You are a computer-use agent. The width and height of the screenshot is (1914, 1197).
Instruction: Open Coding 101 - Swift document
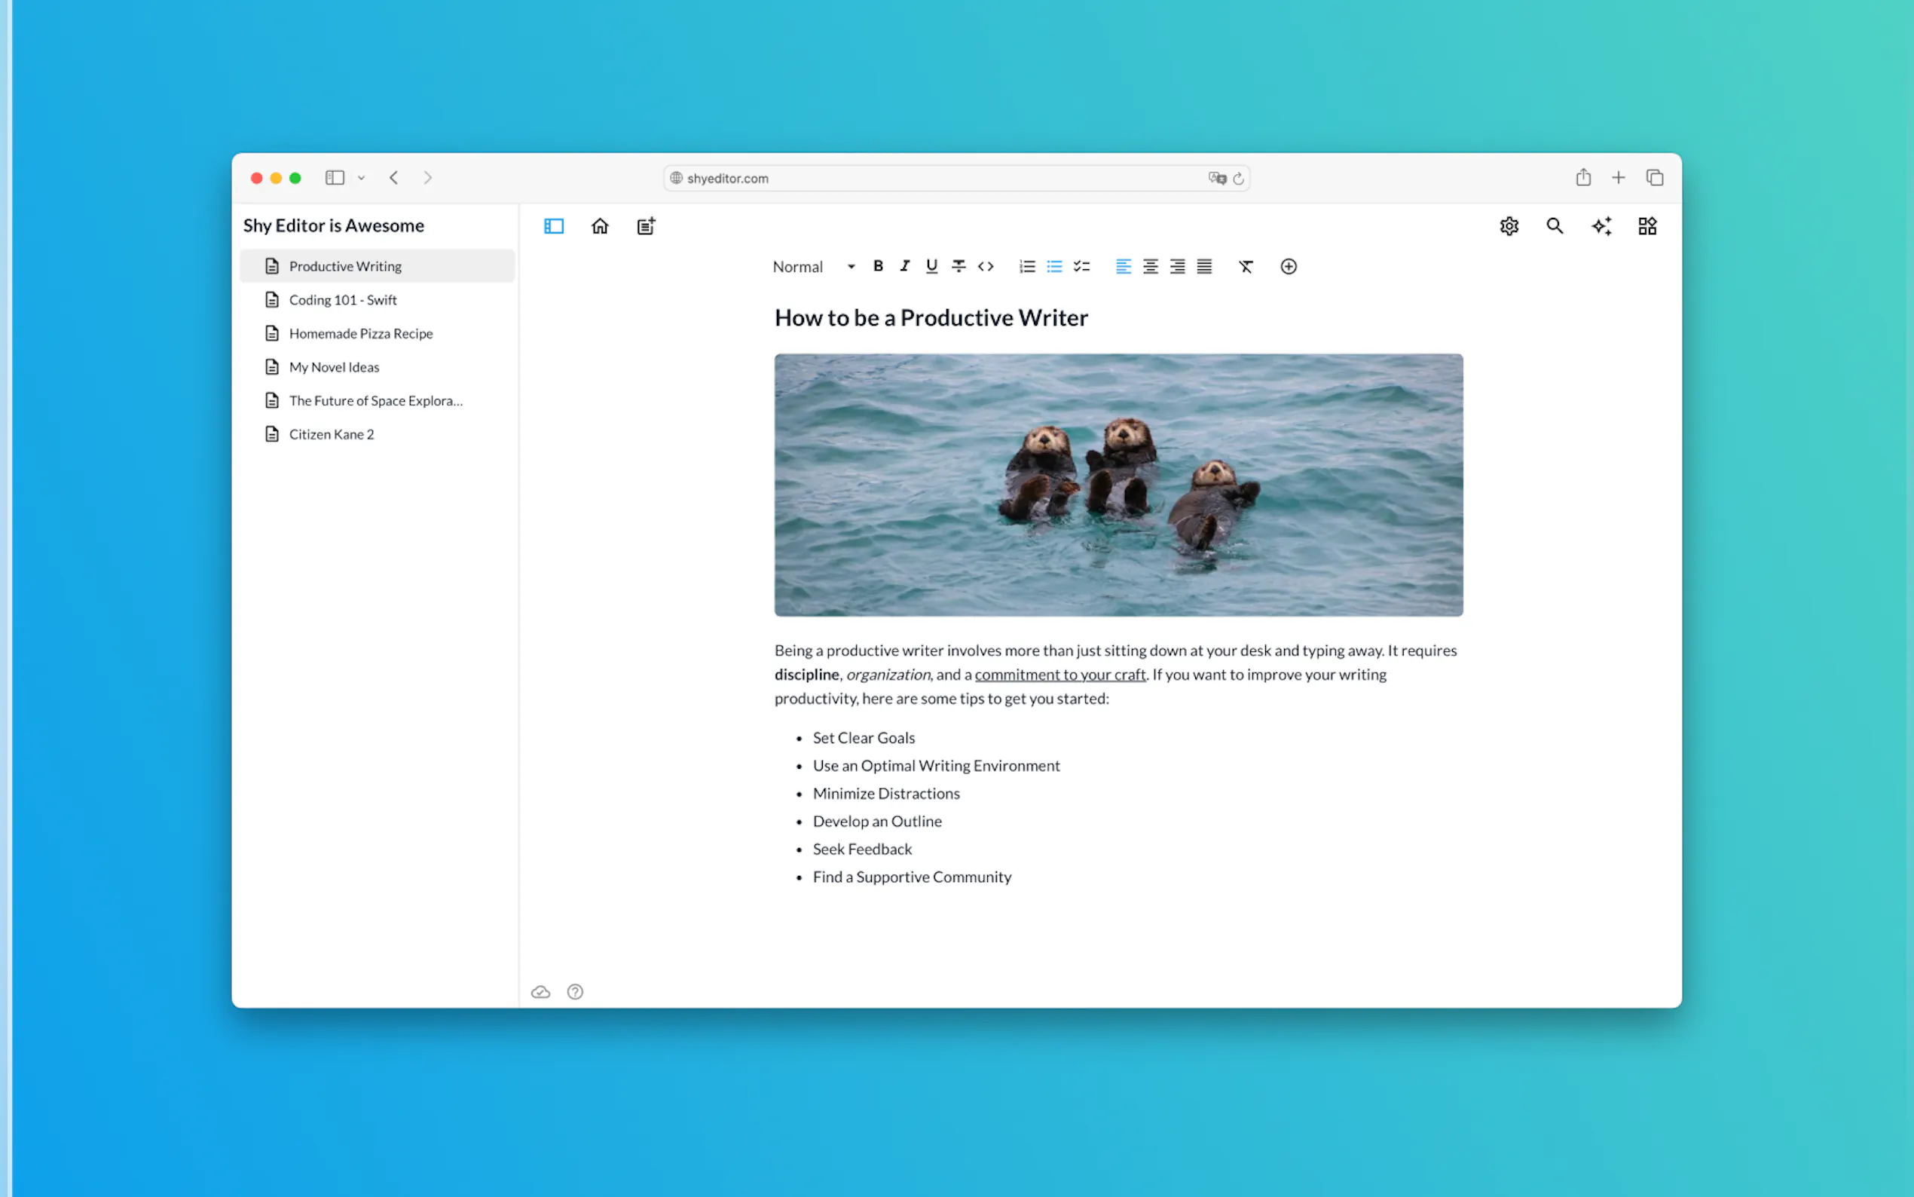click(x=343, y=300)
